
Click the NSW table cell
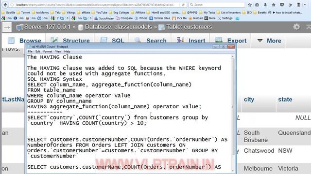click(285, 151)
